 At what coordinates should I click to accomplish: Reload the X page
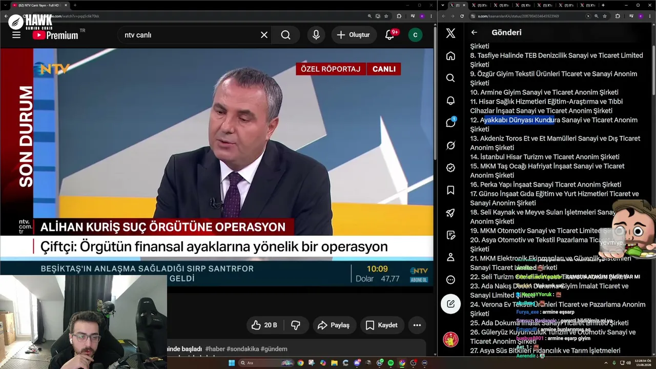(x=462, y=16)
